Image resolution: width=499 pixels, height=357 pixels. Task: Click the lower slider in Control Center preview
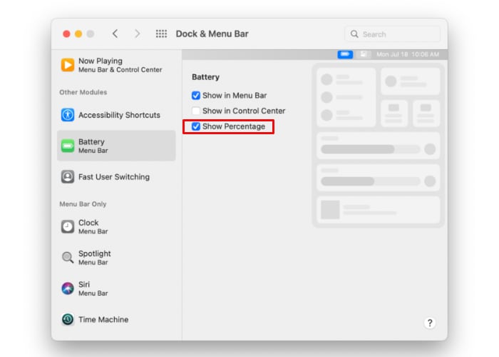pyautogui.click(x=371, y=181)
